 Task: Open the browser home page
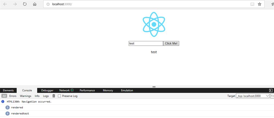tap(35, 4)
